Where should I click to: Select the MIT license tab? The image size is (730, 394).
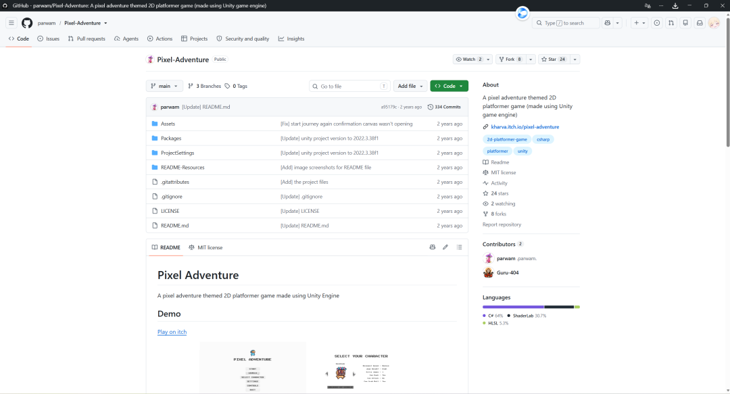205,247
